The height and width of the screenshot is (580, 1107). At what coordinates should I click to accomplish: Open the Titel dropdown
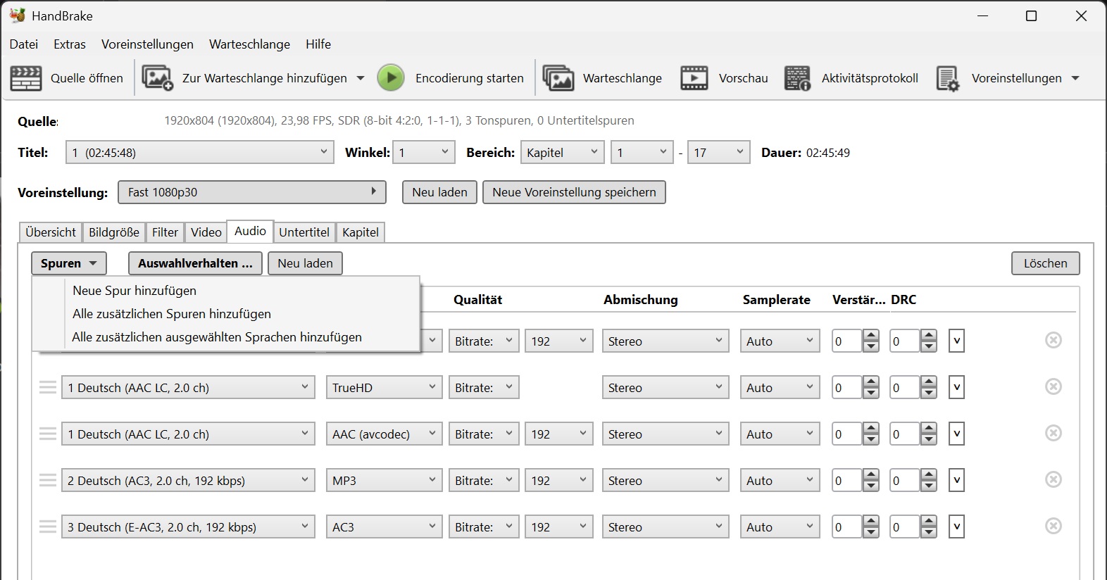(x=199, y=152)
